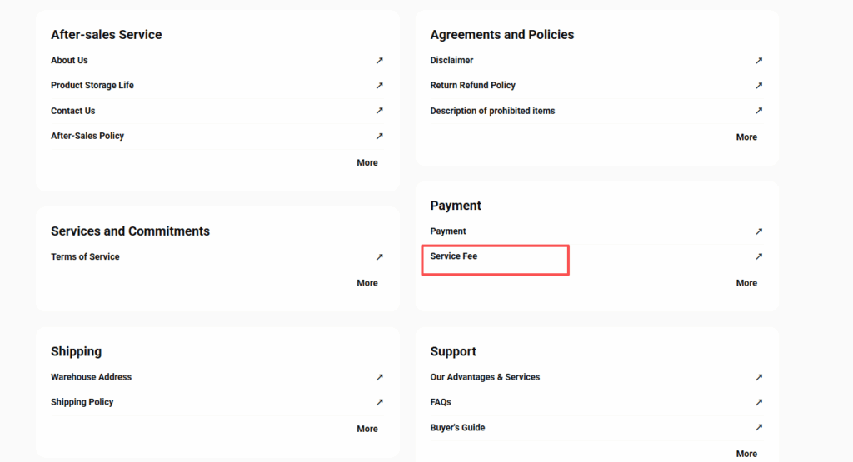Open the Contact Us link
The width and height of the screenshot is (853, 462).
click(x=73, y=111)
